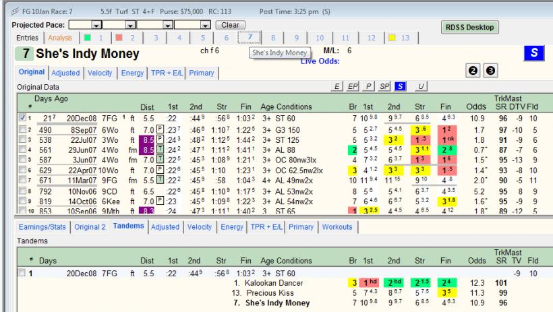
Task: Click the green 7 program number box
Action: pos(24,53)
